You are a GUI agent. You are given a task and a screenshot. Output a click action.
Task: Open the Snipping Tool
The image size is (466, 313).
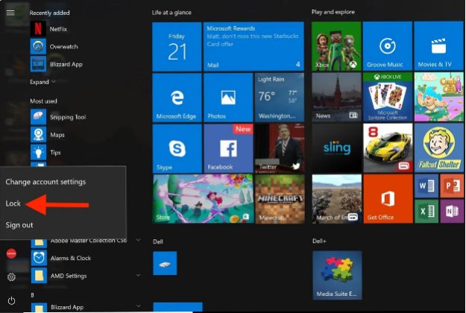click(x=58, y=117)
